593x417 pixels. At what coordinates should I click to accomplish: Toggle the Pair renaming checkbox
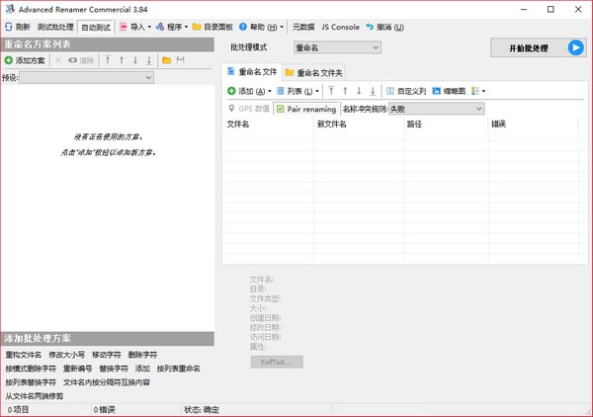pos(281,109)
